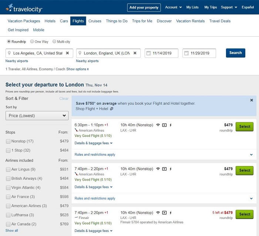Screen dimensions: 259x236
Task: Check the Virgin Atlantic airline filter
Action: pos(8,188)
